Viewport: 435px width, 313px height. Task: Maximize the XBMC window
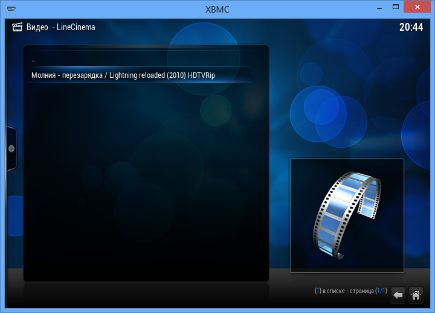396,7
